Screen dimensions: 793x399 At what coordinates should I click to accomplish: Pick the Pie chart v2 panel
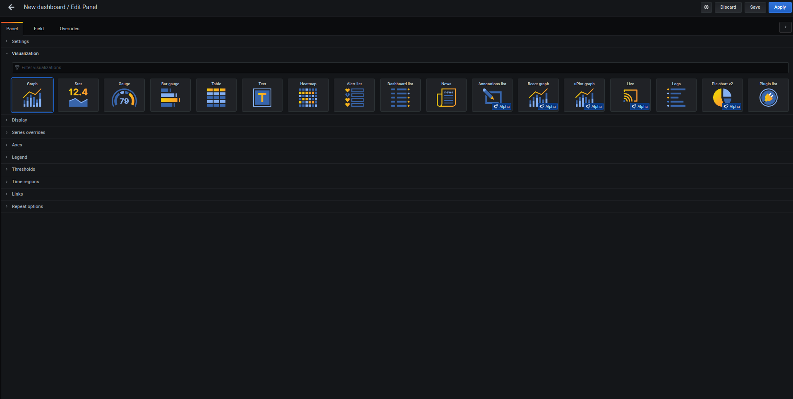(x=722, y=95)
